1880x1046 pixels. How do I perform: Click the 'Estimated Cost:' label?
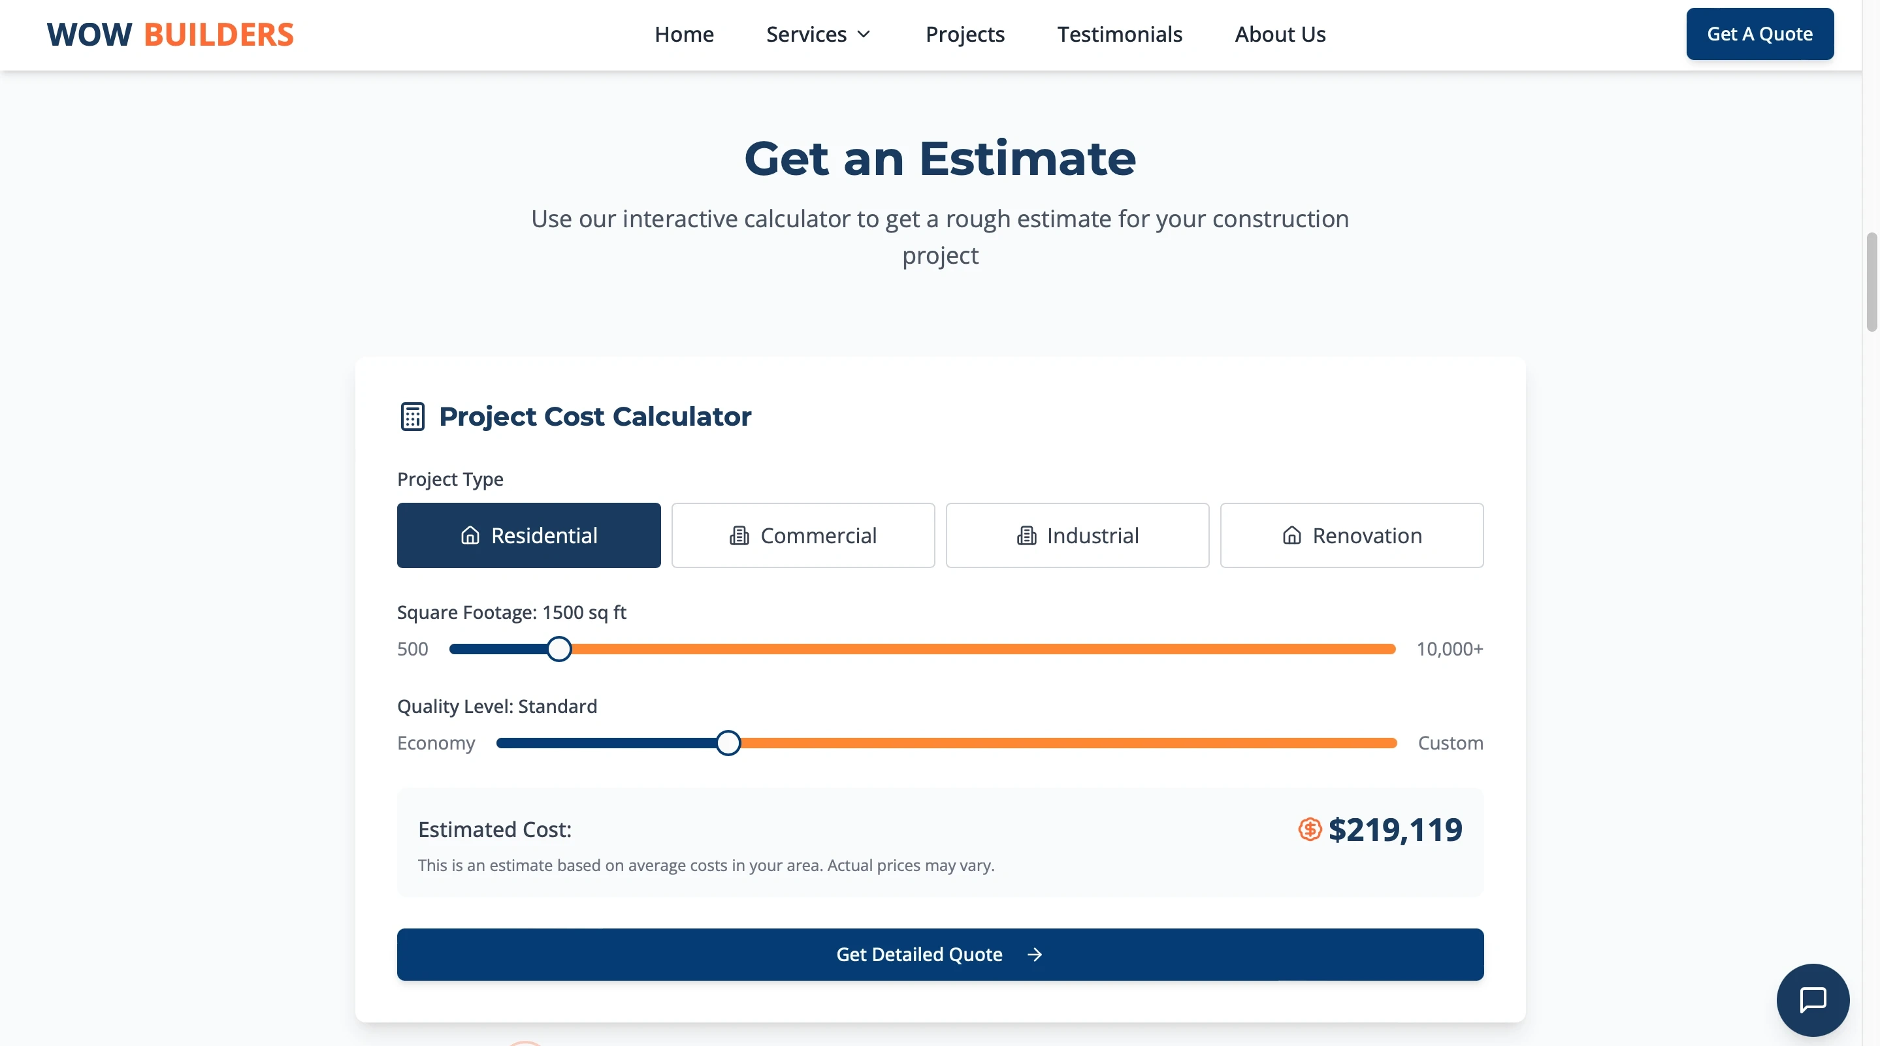point(494,829)
